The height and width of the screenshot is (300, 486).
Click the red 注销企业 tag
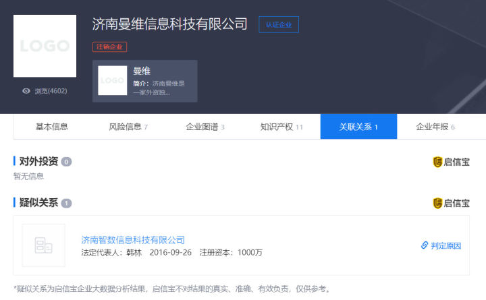tap(110, 47)
